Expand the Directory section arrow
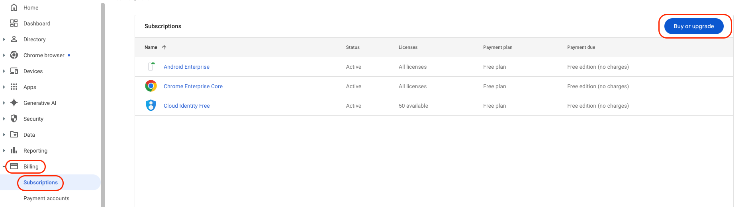 [4, 39]
